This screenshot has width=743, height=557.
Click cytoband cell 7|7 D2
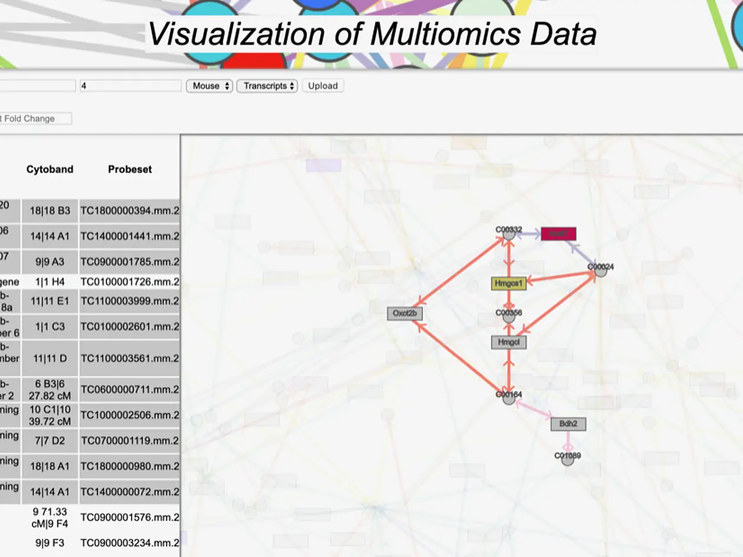(x=50, y=440)
